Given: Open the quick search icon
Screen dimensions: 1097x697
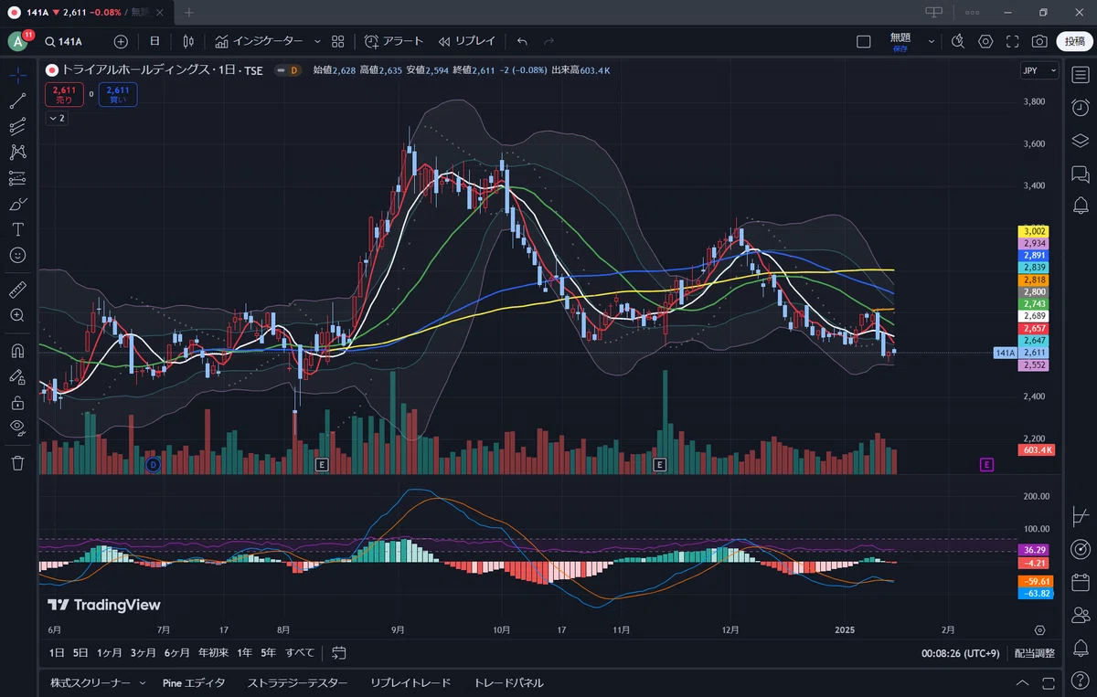Looking at the screenshot, I should coord(957,41).
